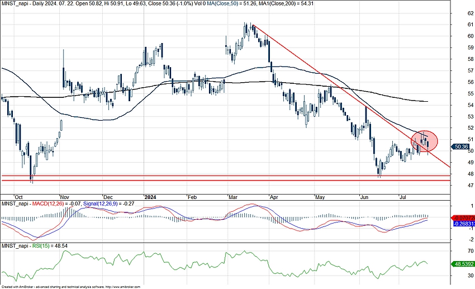Click the Jul label on the time axis
475x289 pixels.
point(403,197)
